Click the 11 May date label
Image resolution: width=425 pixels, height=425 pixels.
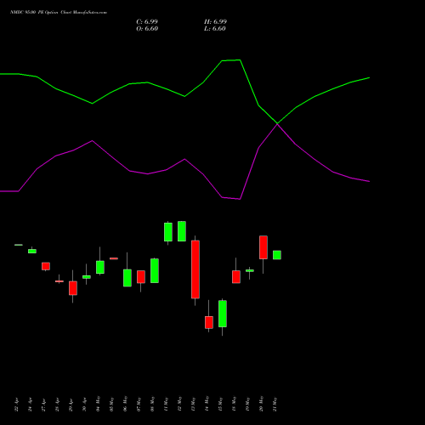[166, 405]
